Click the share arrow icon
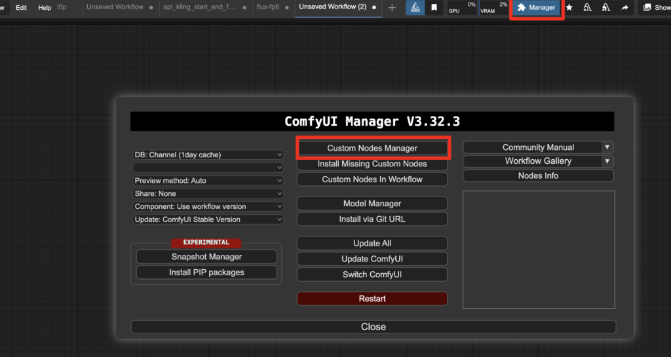This screenshot has width=671, height=357. pyautogui.click(x=624, y=8)
